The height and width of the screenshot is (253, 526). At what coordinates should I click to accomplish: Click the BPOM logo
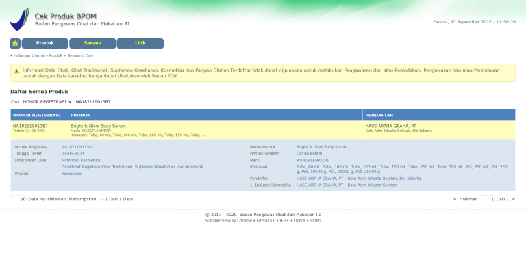19,19
